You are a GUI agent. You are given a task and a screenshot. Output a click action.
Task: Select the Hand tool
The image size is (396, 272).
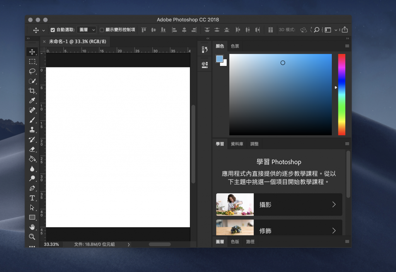click(x=32, y=227)
